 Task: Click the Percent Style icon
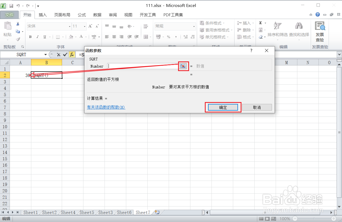pyautogui.click(x=168, y=37)
